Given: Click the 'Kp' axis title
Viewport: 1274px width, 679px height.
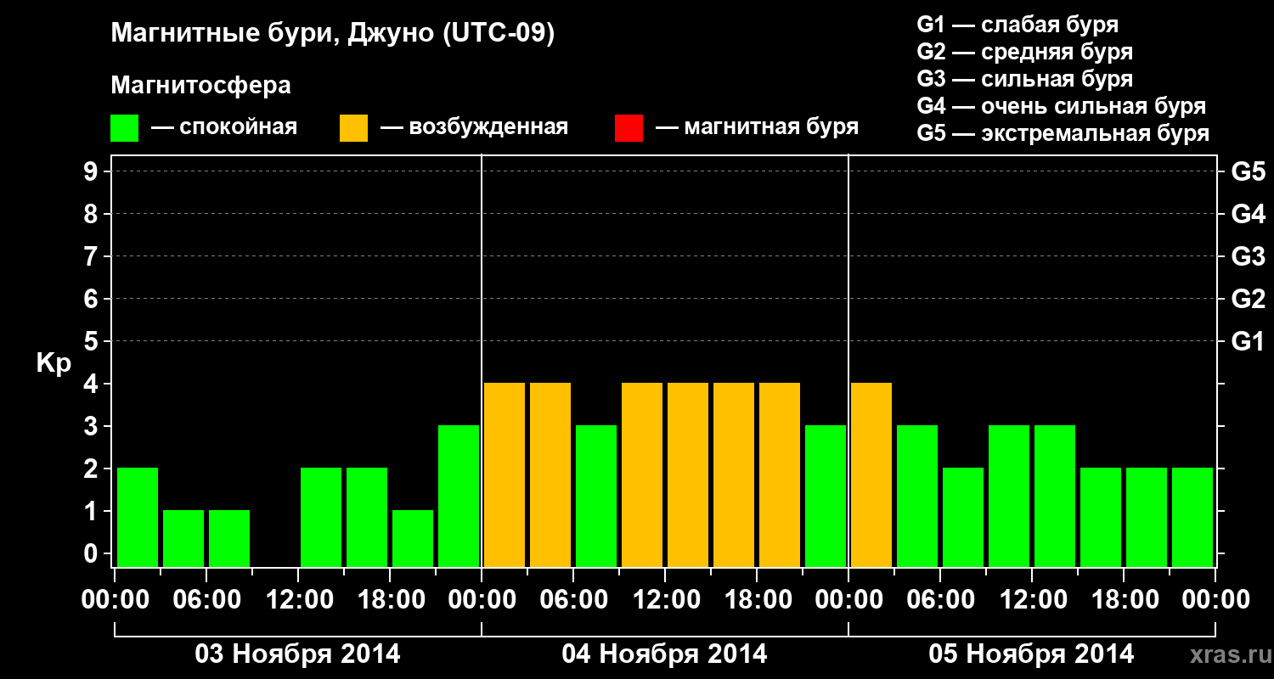Looking at the screenshot, I should click(54, 363).
